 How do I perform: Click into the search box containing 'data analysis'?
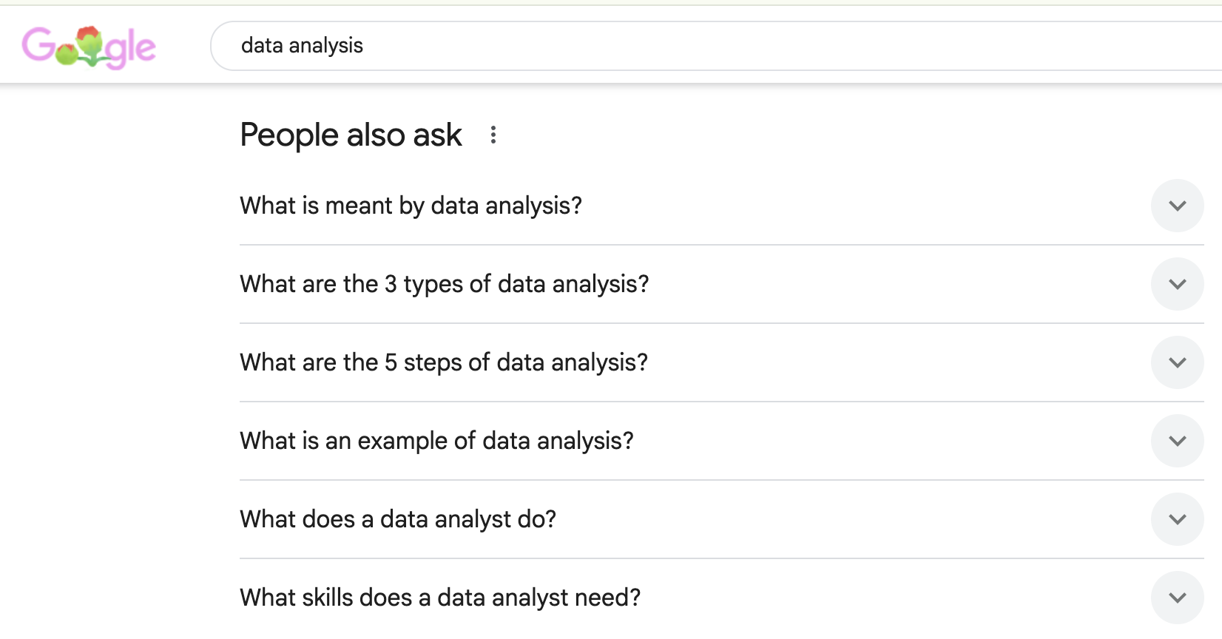716,46
